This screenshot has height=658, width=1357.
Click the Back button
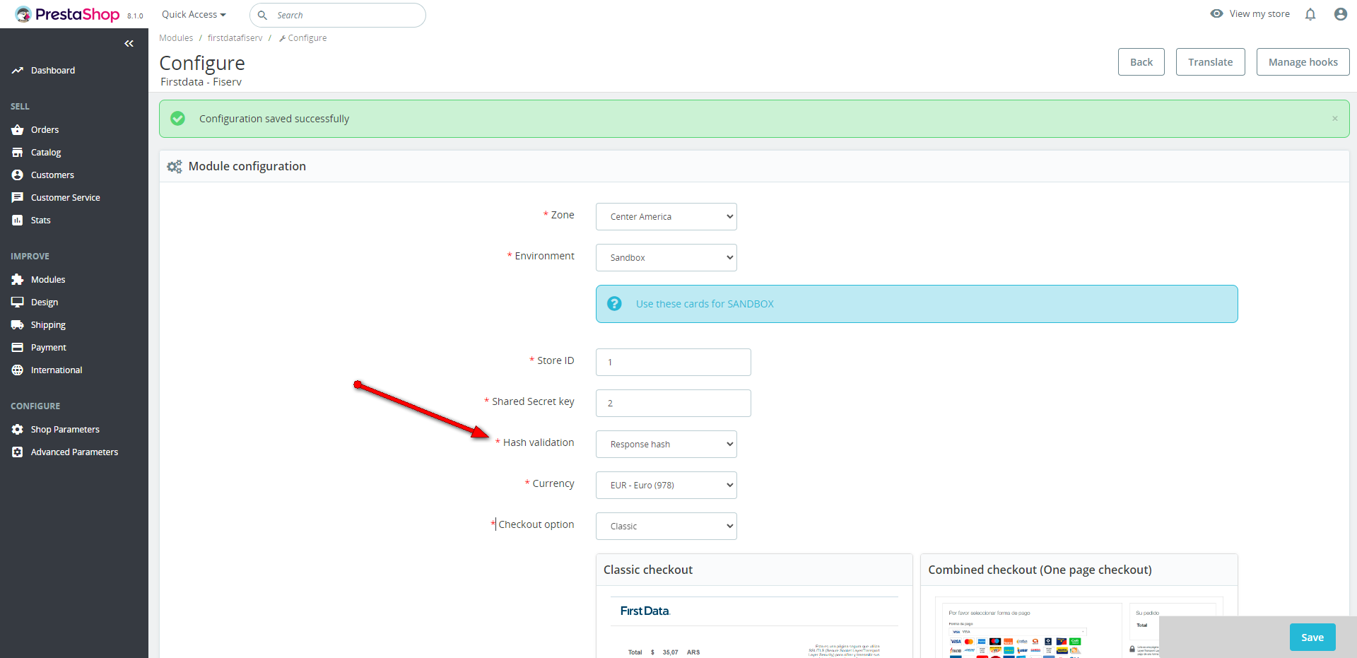[1141, 62]
